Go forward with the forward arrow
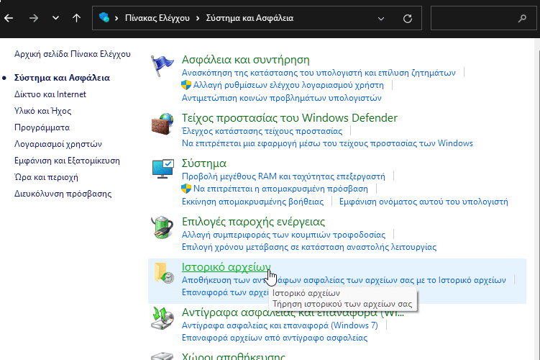 pos(33,18)
